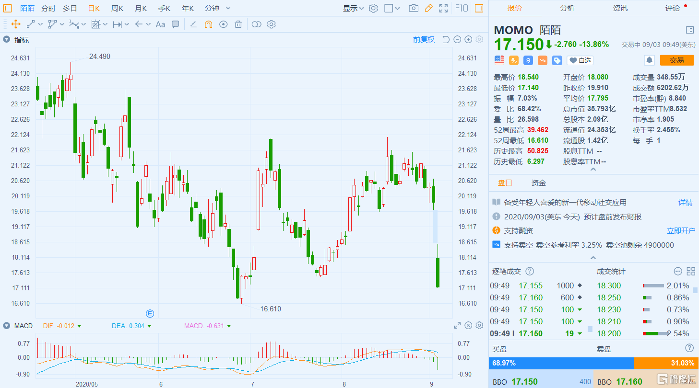699x388 pixels.
Task: Switch to the 分时 intraday tab
Action: tap(48, 8)
